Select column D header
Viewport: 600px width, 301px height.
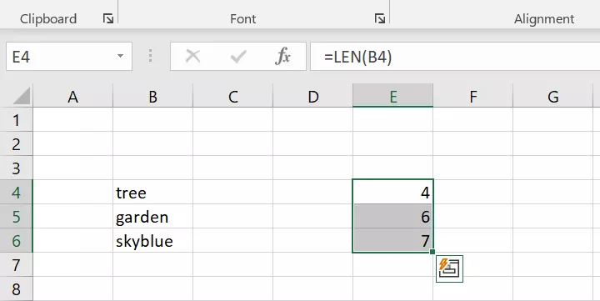[x=313, y=96]
